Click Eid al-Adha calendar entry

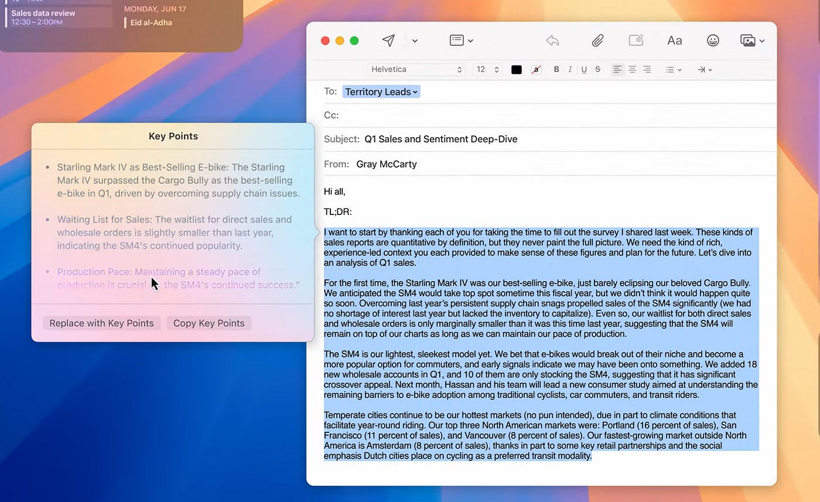pos(151,23)
